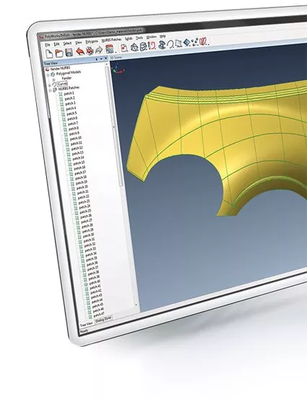Redo with the gray forward arrow

pos(99,51)
